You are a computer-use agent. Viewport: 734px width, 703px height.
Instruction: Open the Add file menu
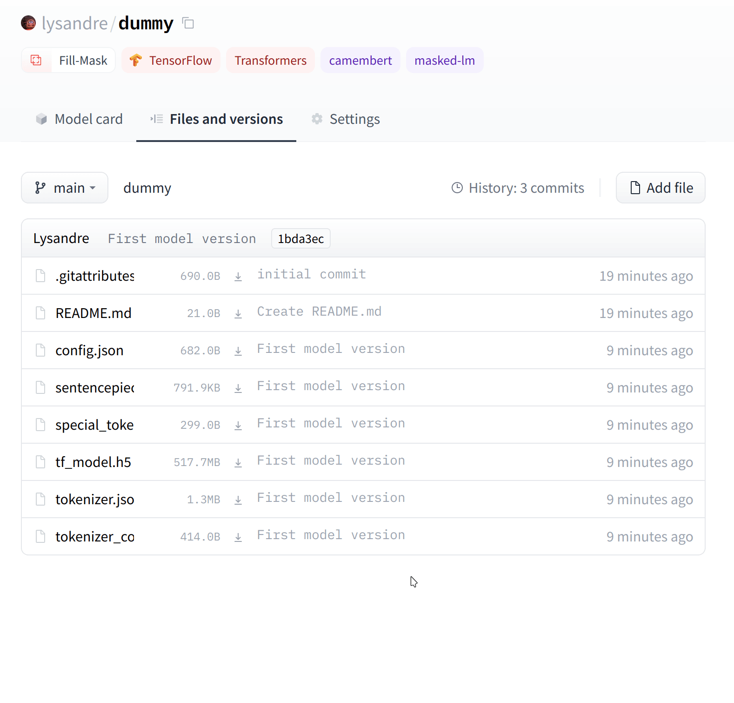point(660,188)
